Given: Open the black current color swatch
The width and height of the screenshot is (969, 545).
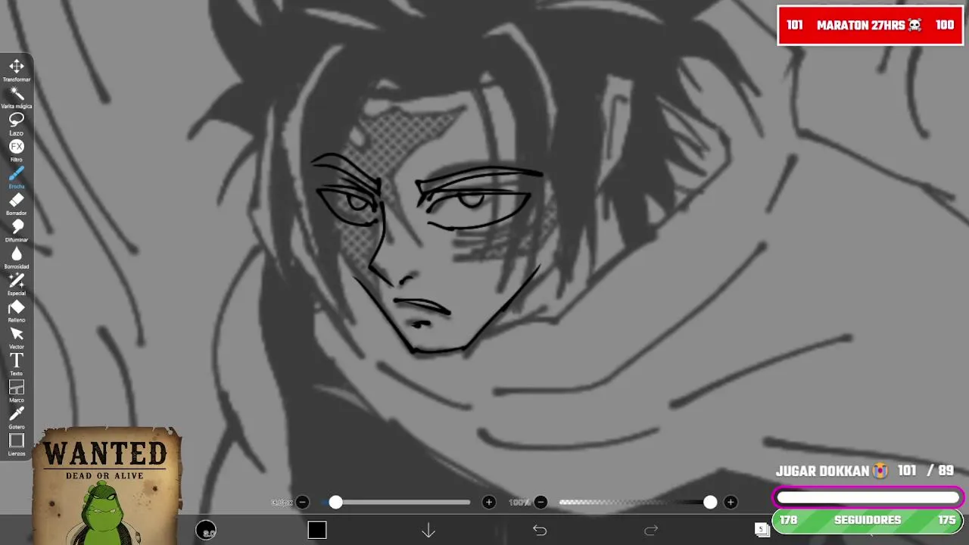Looking at the screenshot, I should pyautogui.click(x=317, y=531).
